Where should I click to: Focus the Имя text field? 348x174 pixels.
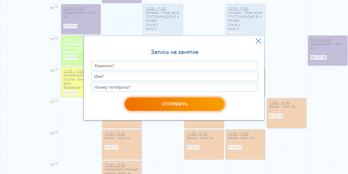pyautogui.click(x=174, y=76)
